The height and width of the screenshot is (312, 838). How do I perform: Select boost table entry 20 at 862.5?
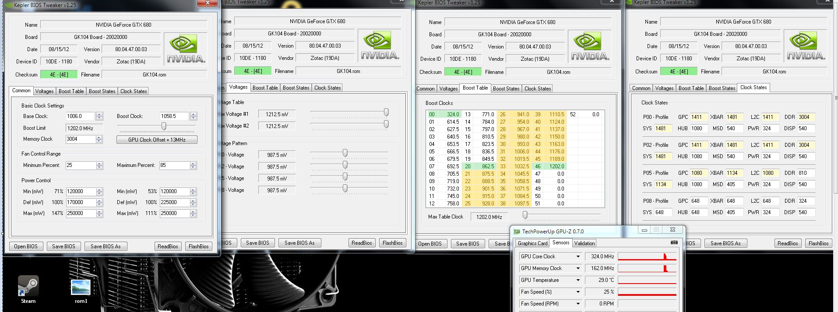[x=479, y=166]
